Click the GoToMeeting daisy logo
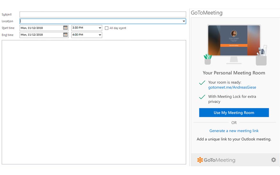This screenshot has width=280, height=175. 200,160
